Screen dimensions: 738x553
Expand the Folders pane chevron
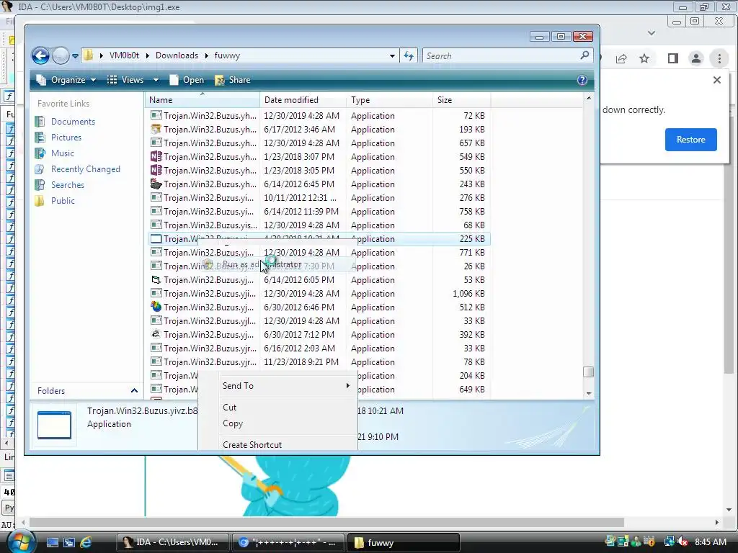134,391
